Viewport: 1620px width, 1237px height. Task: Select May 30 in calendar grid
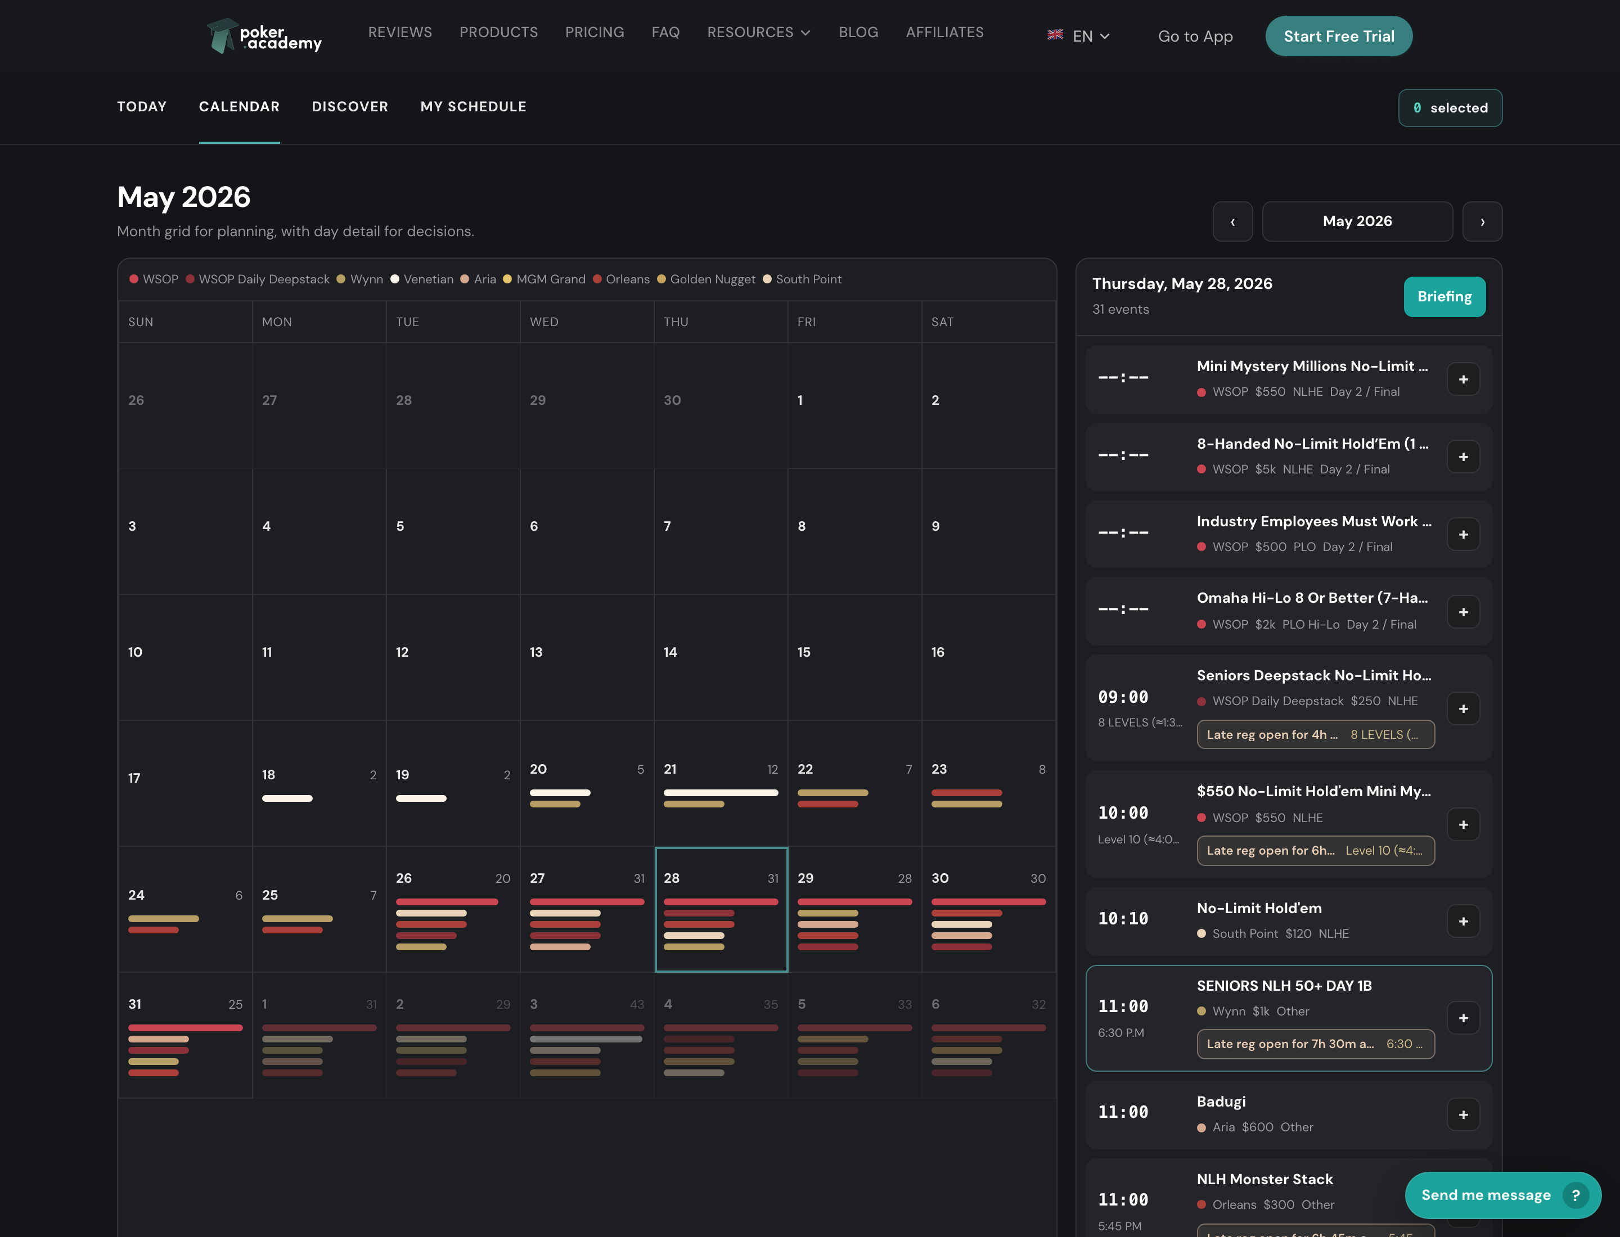pyautogui.click(x=989, y=909)
